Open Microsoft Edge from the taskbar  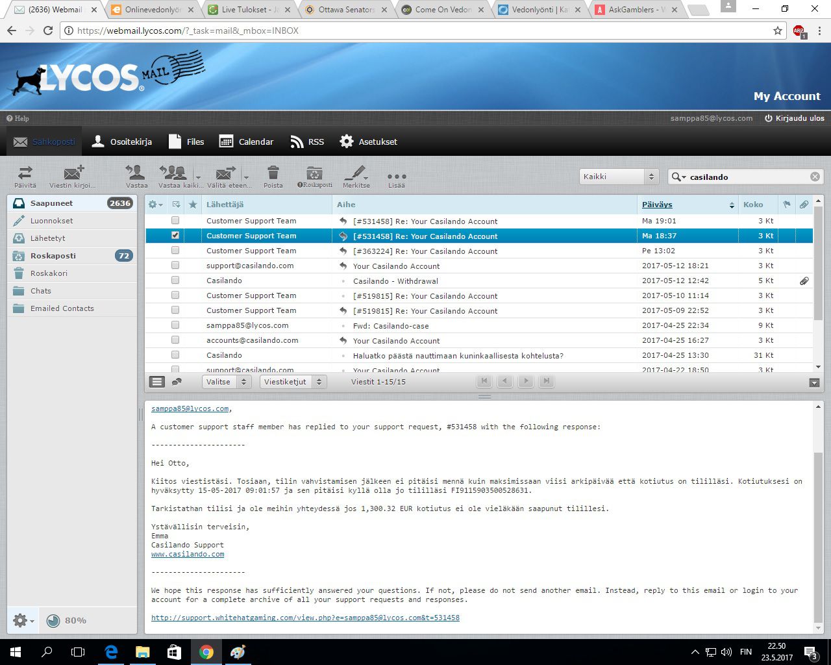pyautogui.click(x=111, y=652)
